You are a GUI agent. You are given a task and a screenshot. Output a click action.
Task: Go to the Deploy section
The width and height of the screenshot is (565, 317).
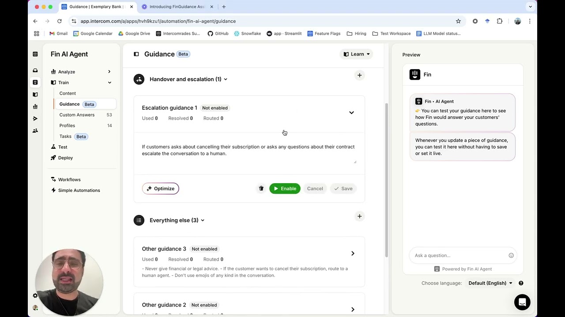[65, 158]
